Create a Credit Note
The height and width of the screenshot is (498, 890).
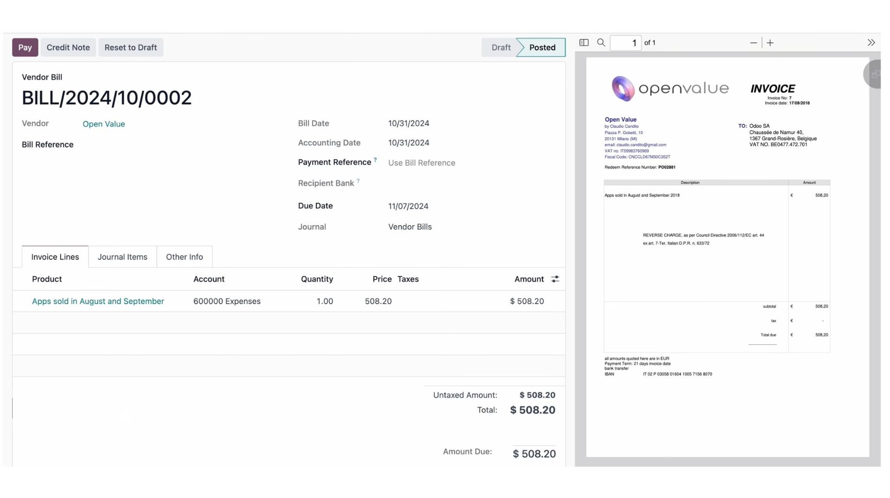click(68, 47)
